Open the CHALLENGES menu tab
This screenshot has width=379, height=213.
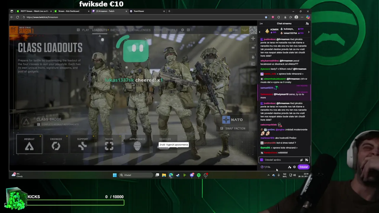coord(141,30)
